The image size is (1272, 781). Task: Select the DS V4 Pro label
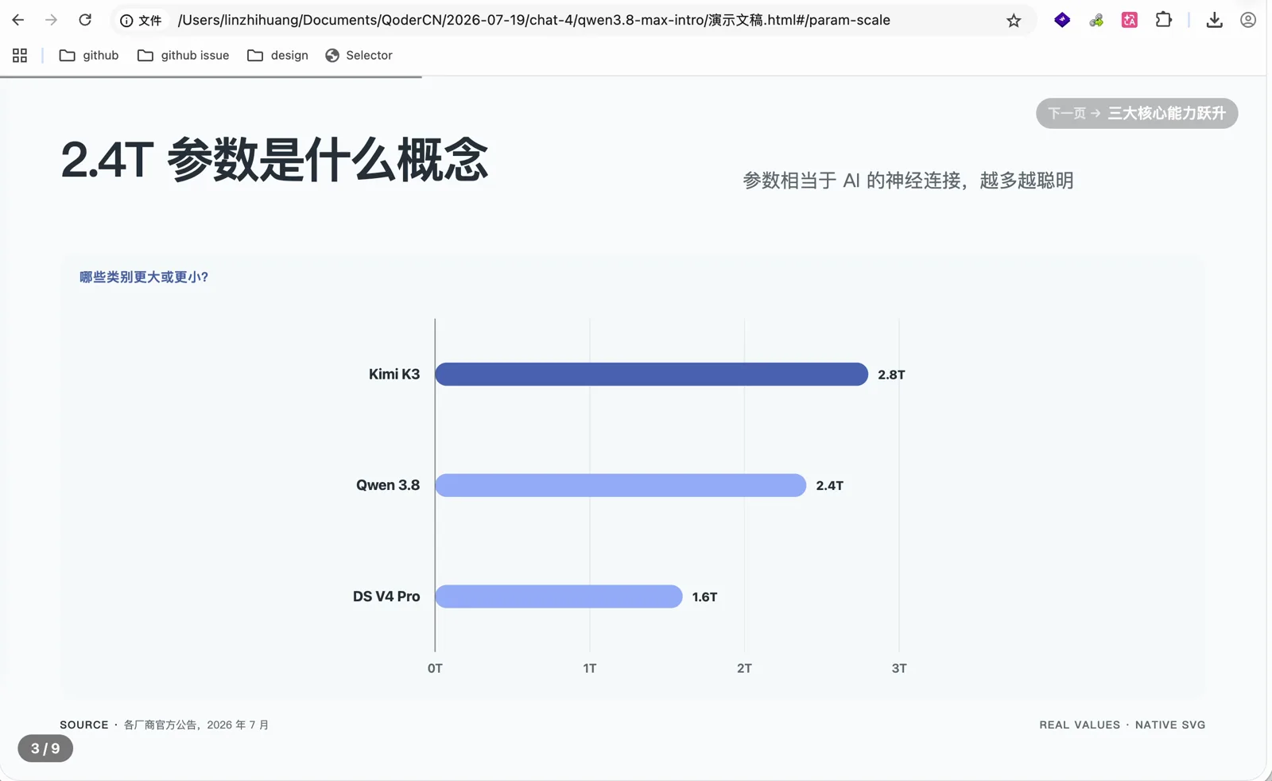(386, 596)
